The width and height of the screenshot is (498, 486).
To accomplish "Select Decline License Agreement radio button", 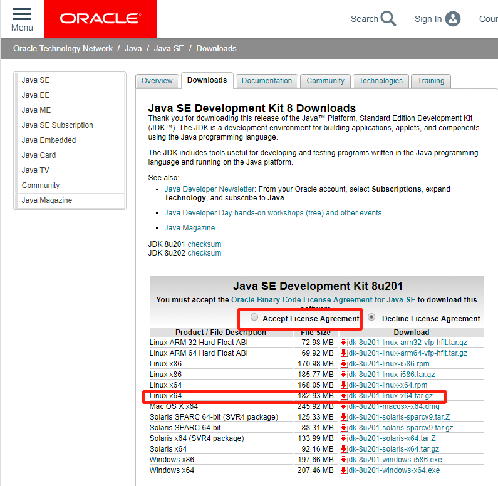I will 371,317.
